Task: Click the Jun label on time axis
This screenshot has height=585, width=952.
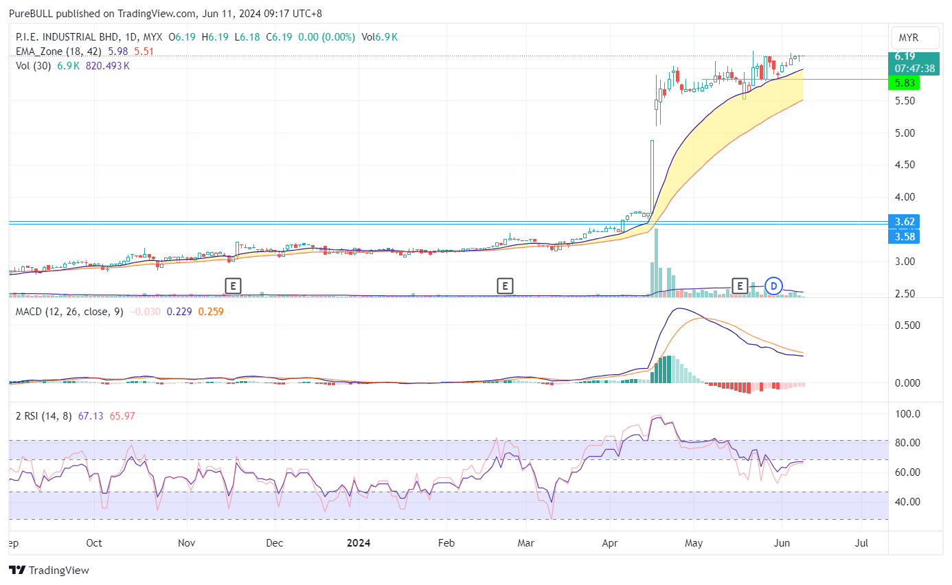Action: 780,543
